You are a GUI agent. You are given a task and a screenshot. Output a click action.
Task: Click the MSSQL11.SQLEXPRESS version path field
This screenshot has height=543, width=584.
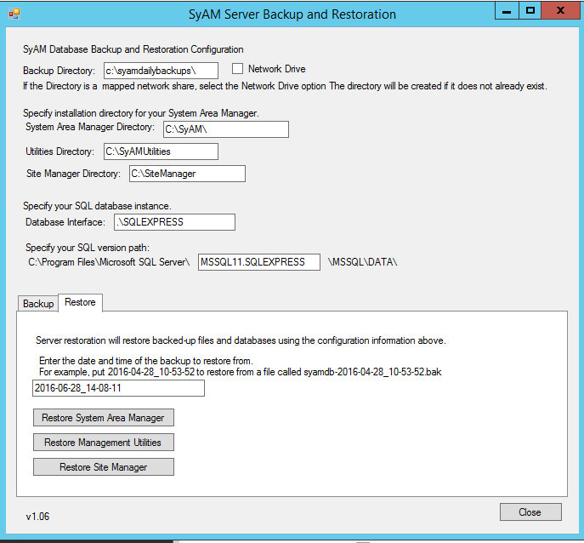[258, 262]
